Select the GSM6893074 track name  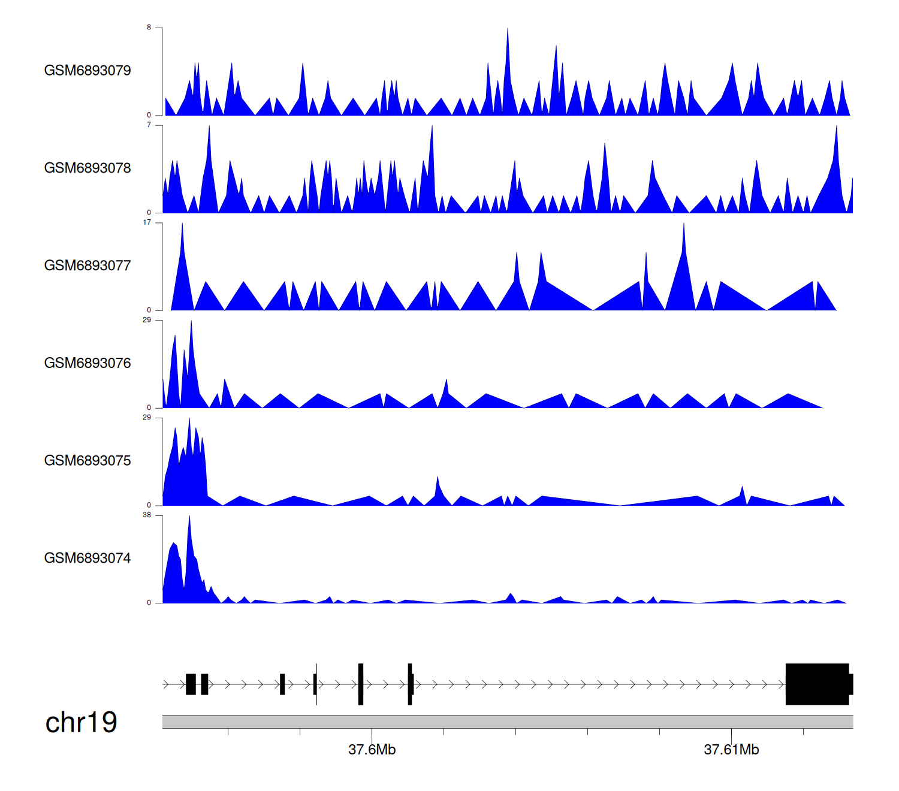[x=88, y=558]
